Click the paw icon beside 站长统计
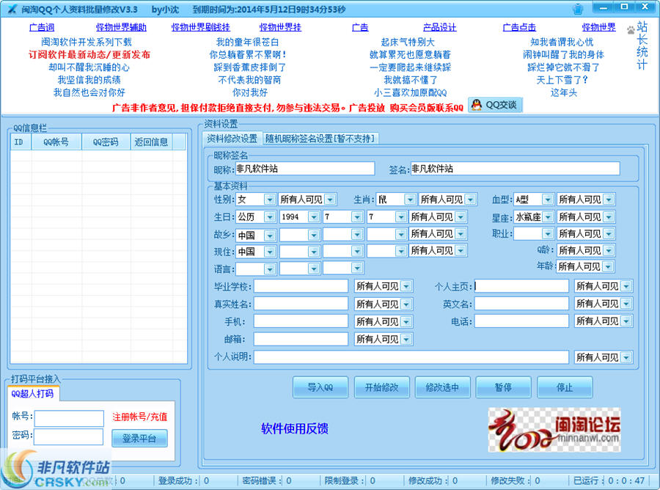The height and width of the screenshot is (490, 660). (631, 30)
